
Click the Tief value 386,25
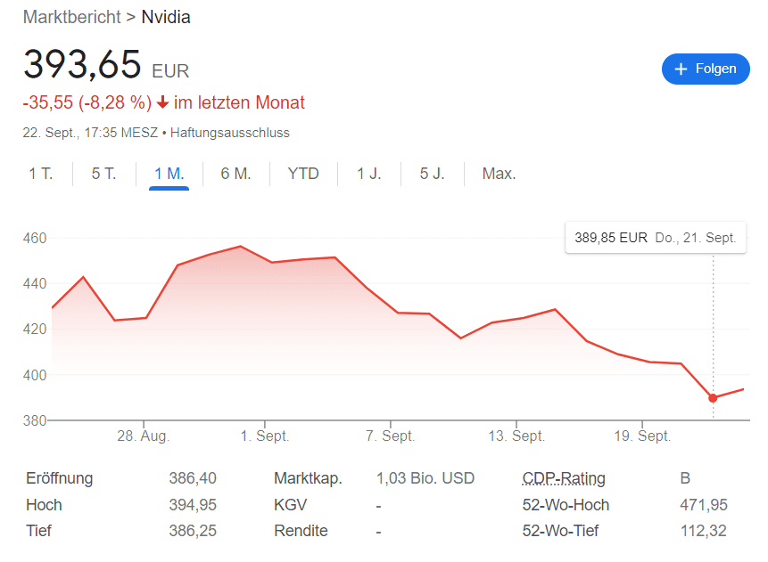tap(193, 530)
